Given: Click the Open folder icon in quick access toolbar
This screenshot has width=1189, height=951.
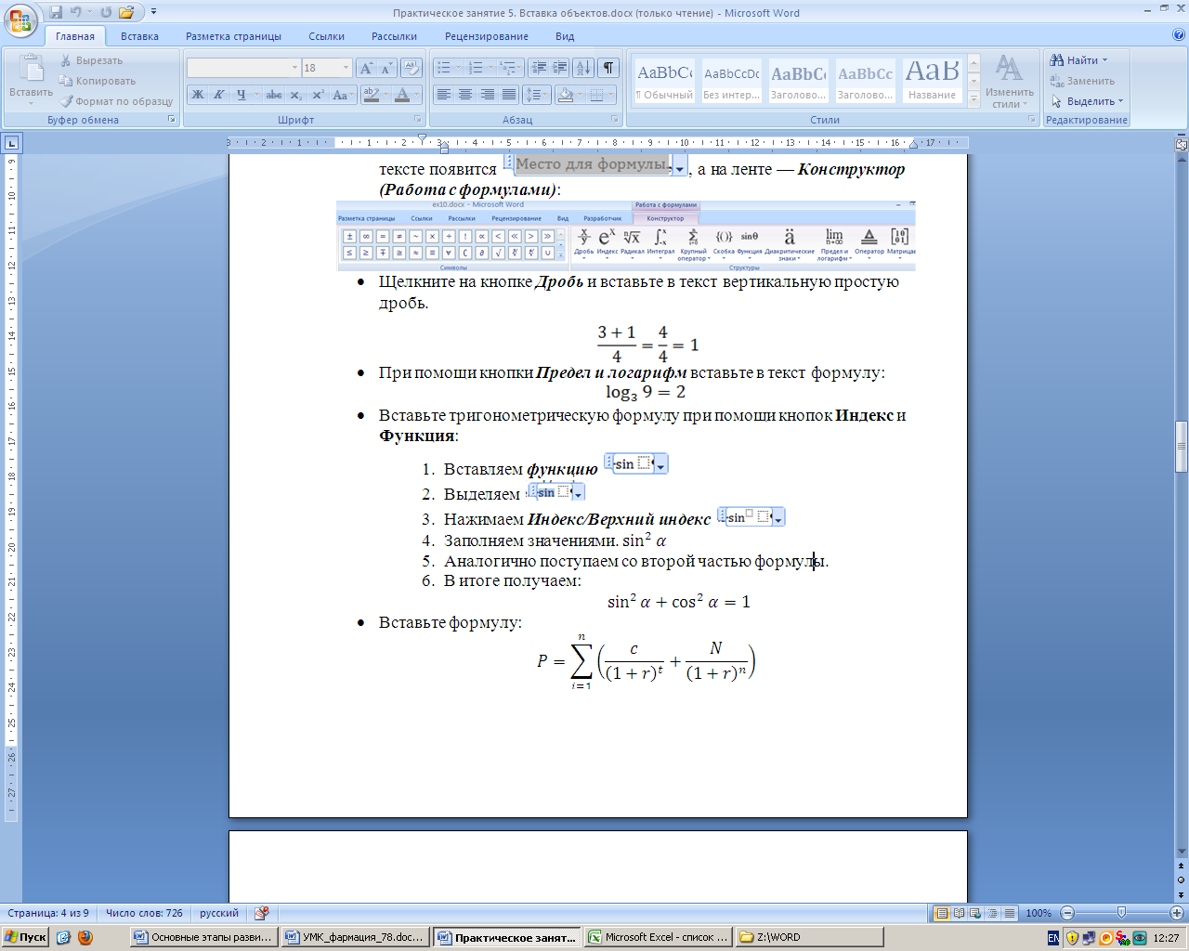Looking at the screenshot, I should (x=126, y=12).
